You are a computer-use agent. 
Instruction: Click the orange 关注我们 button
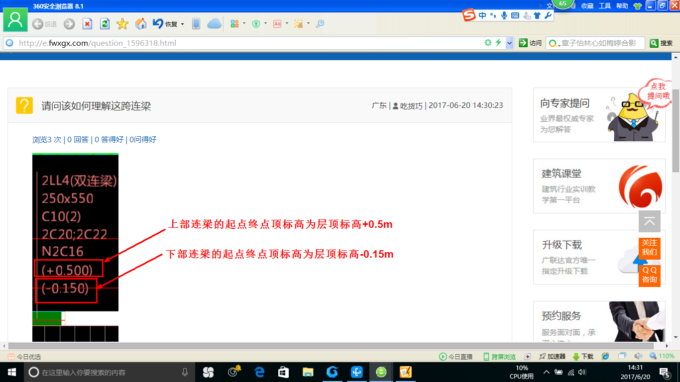click(650, 248)
